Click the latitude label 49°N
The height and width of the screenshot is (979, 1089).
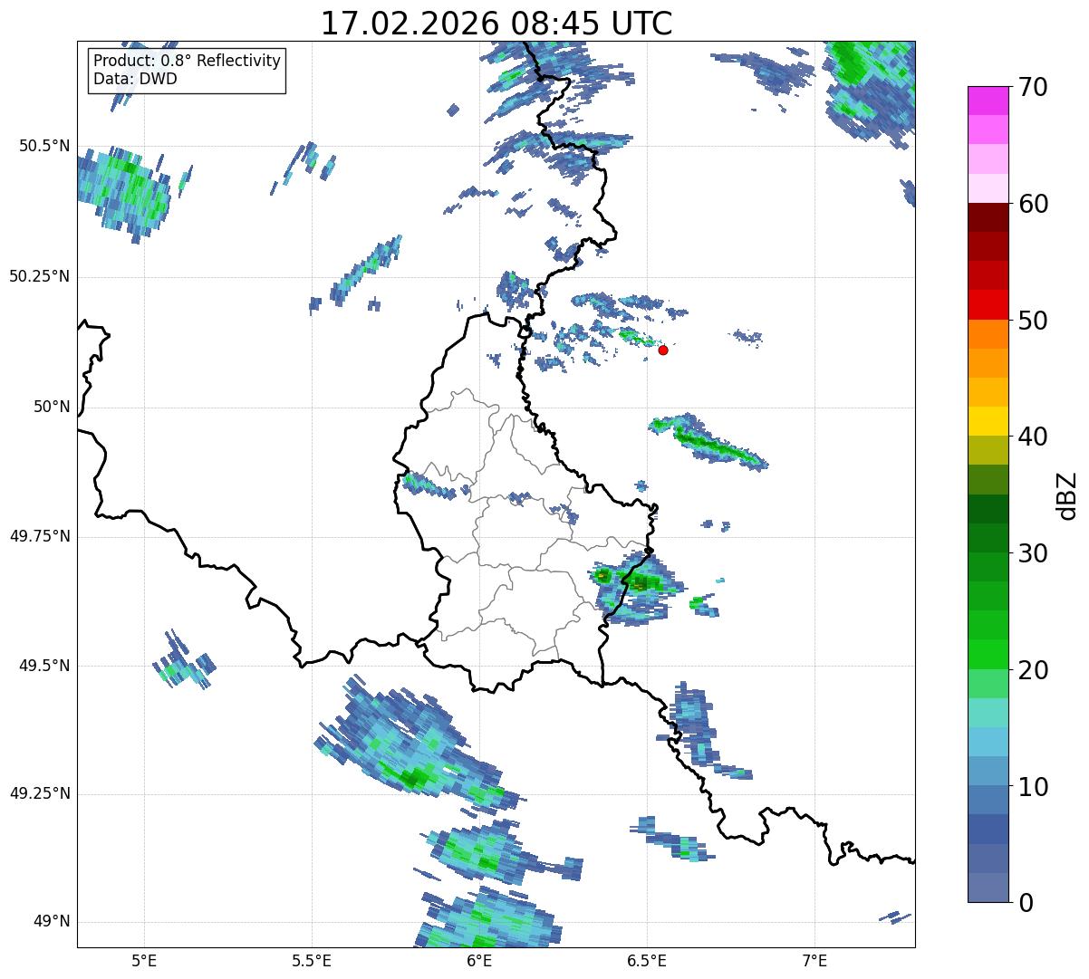click(52, 921)
